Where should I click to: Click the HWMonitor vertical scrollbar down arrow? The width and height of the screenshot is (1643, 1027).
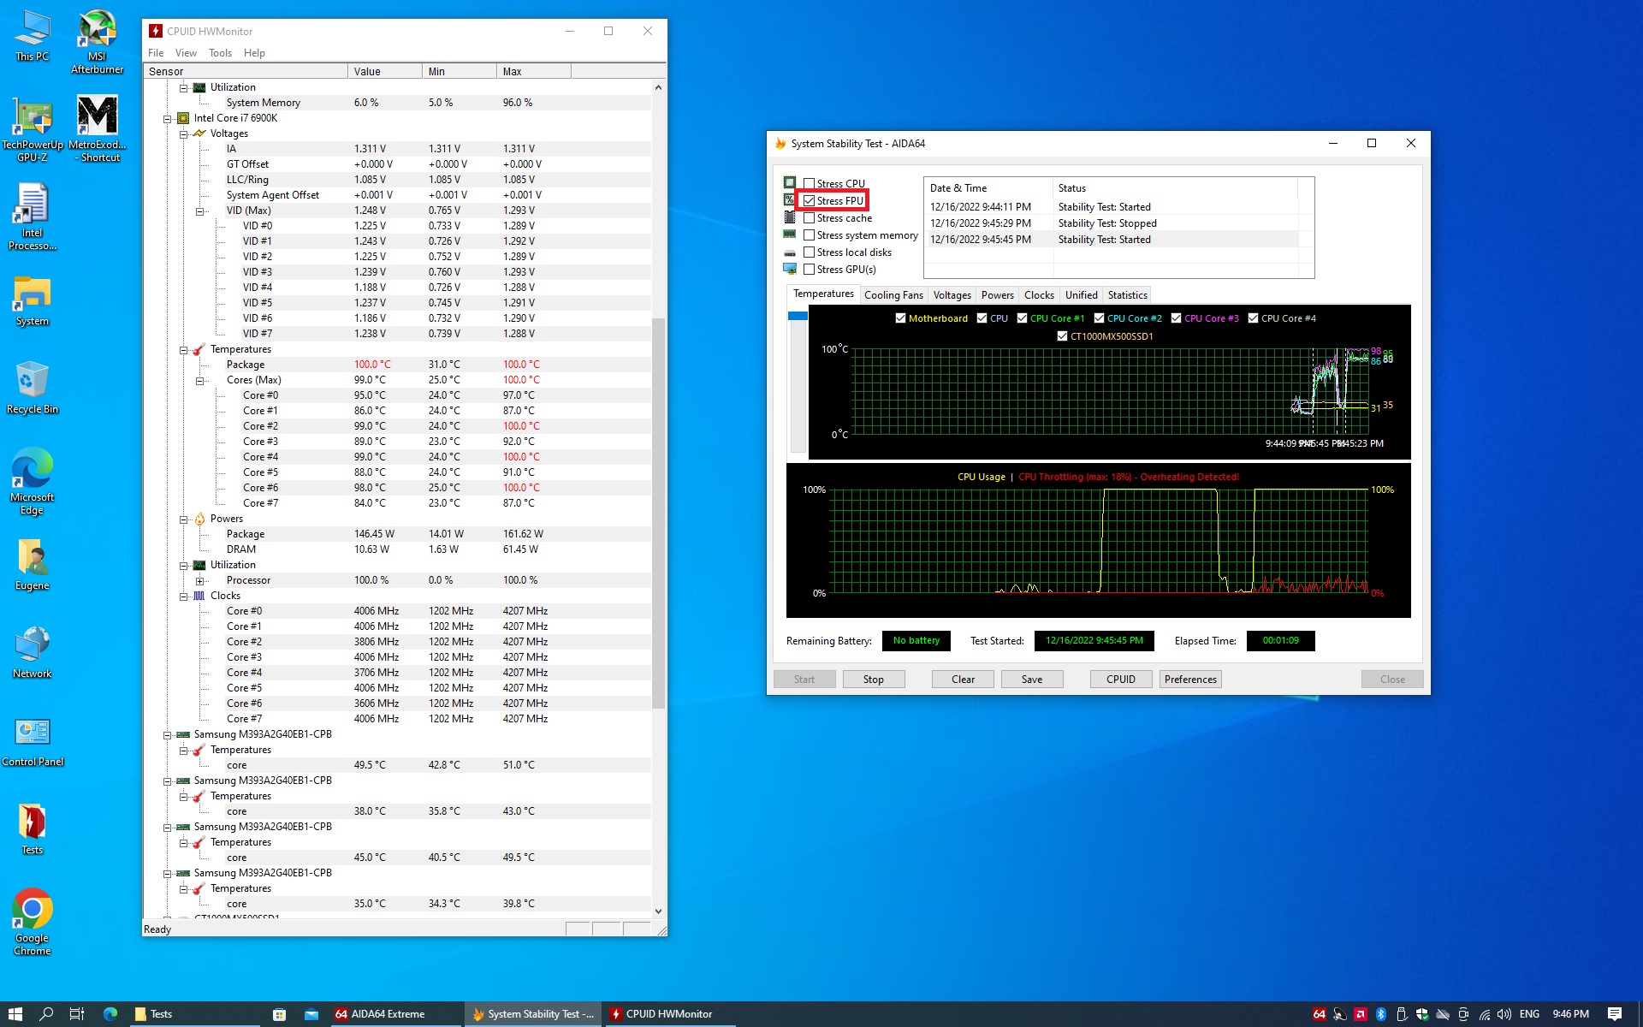[x=658, y=911]
